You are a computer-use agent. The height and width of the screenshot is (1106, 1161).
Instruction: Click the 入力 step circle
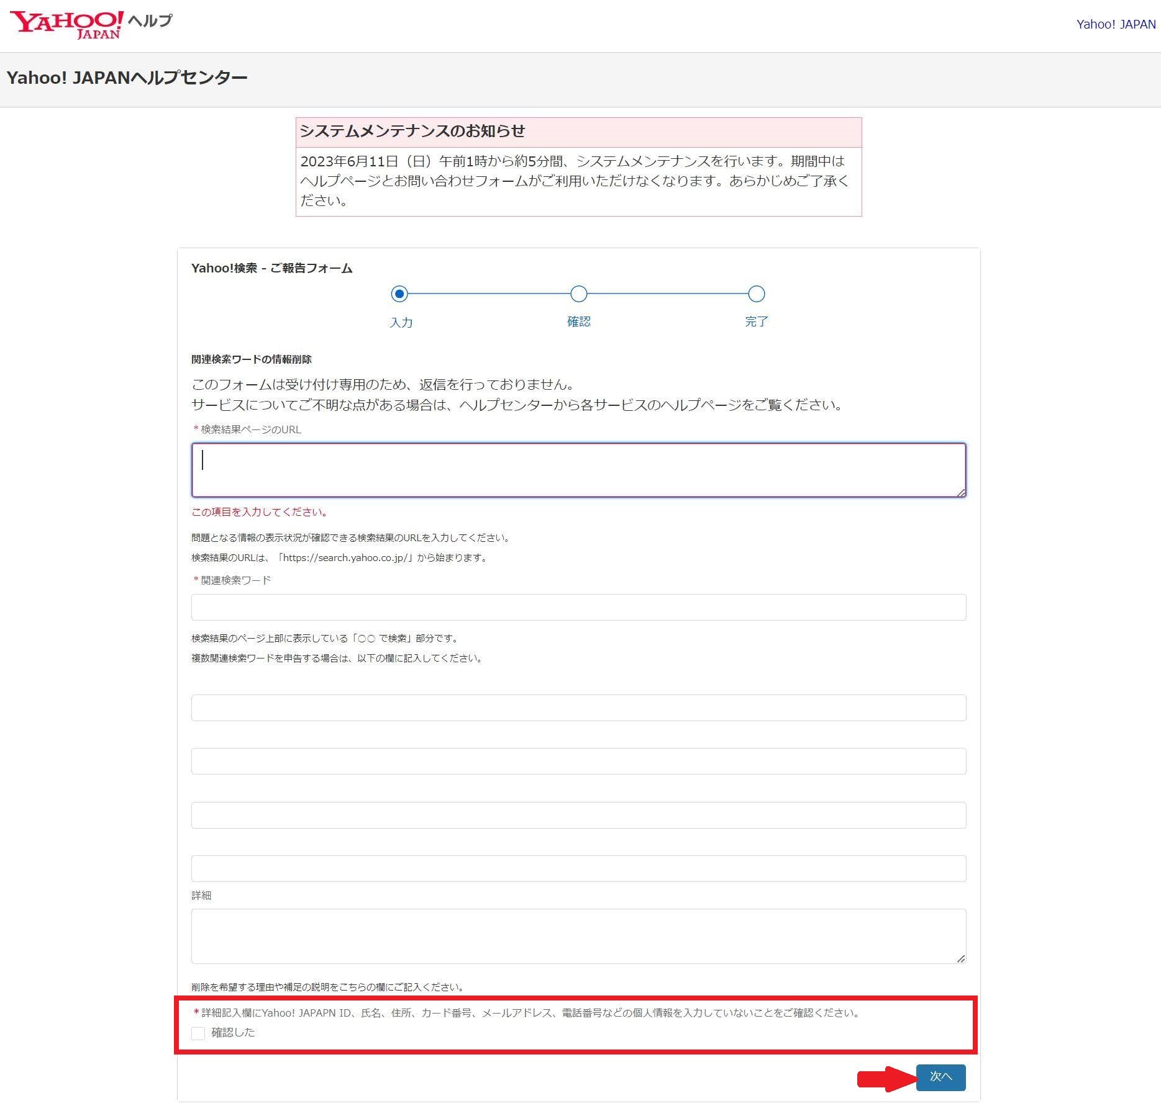[399, 294]
